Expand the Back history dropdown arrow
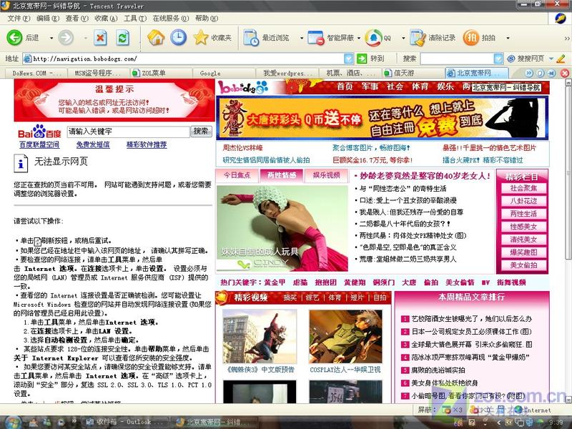 point(51,38)
